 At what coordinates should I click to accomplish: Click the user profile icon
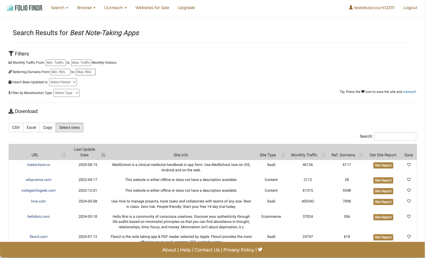tap(351, 8)
